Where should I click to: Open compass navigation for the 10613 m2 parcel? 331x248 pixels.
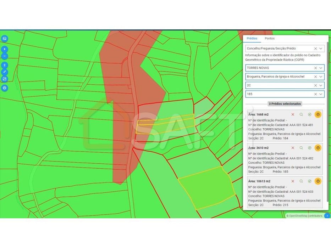click(310, 181)
